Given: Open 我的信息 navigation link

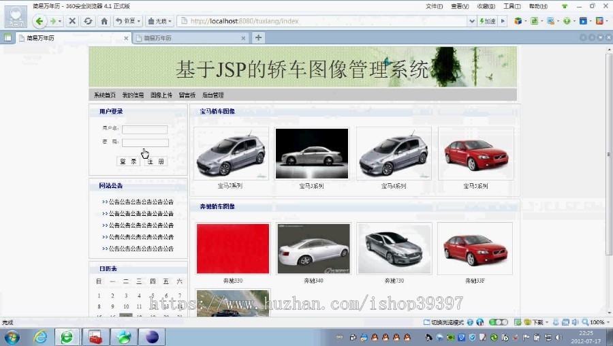Looking at the screenshot, I should click(133, 95).
